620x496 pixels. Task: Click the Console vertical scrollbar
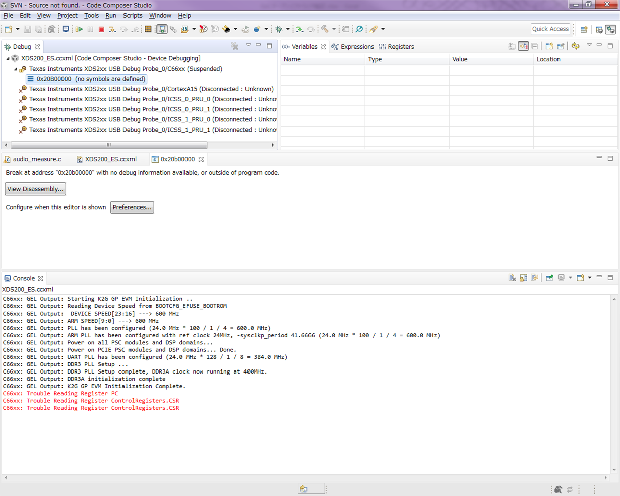[614, 384]
